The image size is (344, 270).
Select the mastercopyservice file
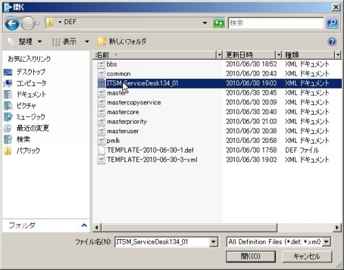134,102
